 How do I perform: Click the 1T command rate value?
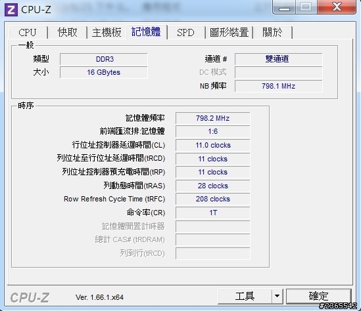[213, 213]
